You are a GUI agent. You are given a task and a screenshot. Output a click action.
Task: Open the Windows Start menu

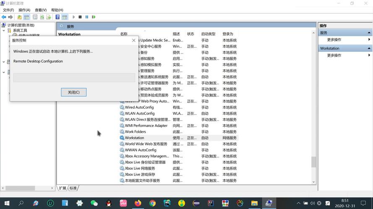7,203
